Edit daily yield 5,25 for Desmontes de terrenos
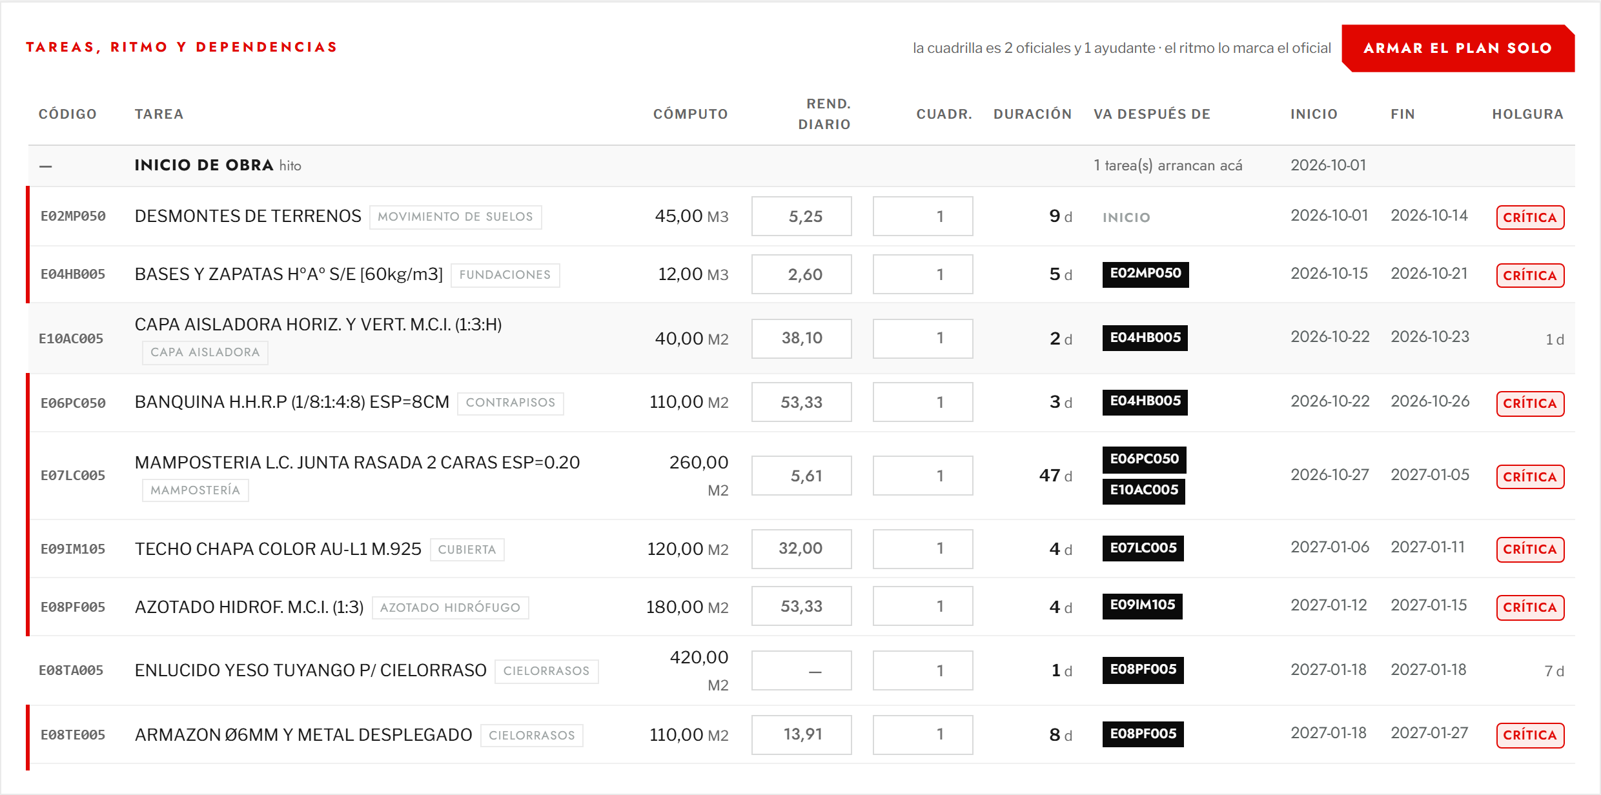The height and width of the screenshot is (795, 1601). (x=801, y=216)
